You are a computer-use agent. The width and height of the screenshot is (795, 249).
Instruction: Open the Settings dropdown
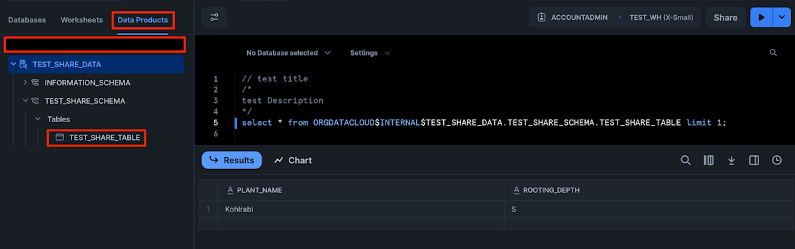pos(370,53)
